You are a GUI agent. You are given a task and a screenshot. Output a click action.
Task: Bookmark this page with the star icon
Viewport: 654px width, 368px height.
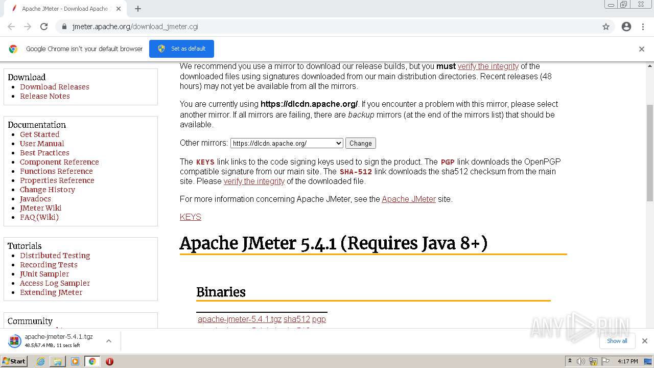click(x=606, y=27)
